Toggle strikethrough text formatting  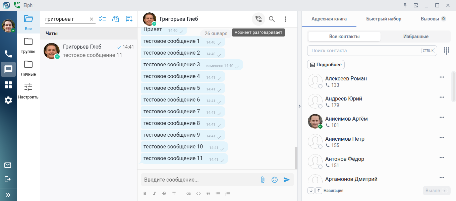164,194
